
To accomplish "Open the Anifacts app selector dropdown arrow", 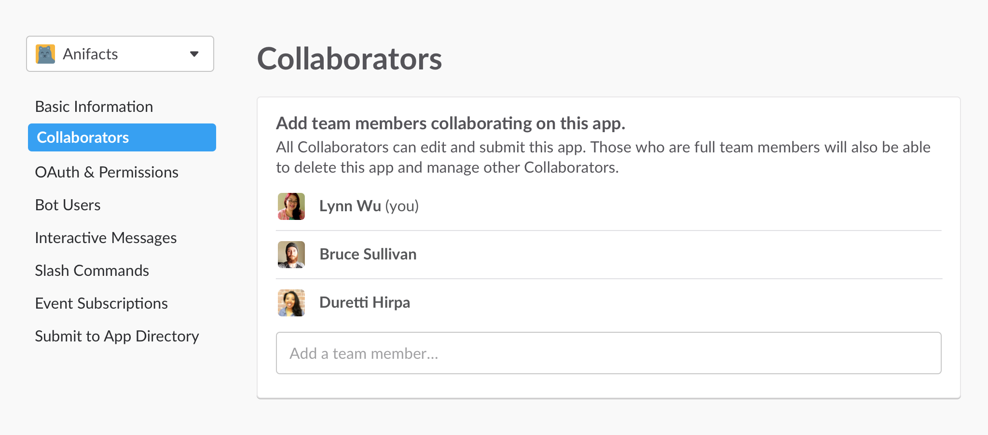I will tap(194, 54).
